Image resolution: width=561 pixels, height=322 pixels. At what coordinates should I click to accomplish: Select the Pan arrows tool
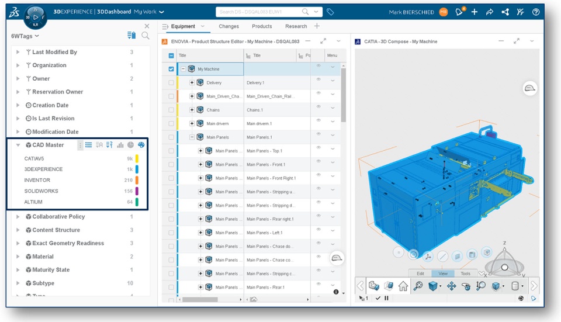point(452,286)
